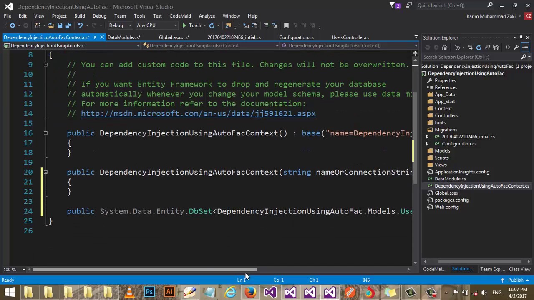The image size is (534, 300).
Task: Open Properties using the wrench icon
Action: 516,47
